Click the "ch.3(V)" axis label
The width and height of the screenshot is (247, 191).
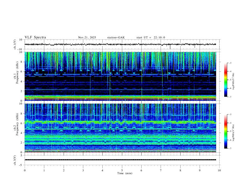[15, 160]
